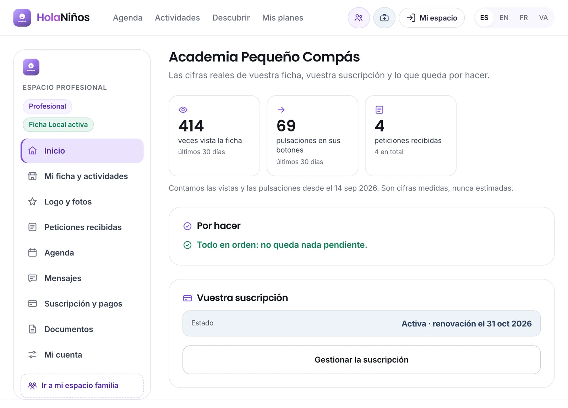
Task: Click the star icon beside Logo y fotos
Action: 32,202
